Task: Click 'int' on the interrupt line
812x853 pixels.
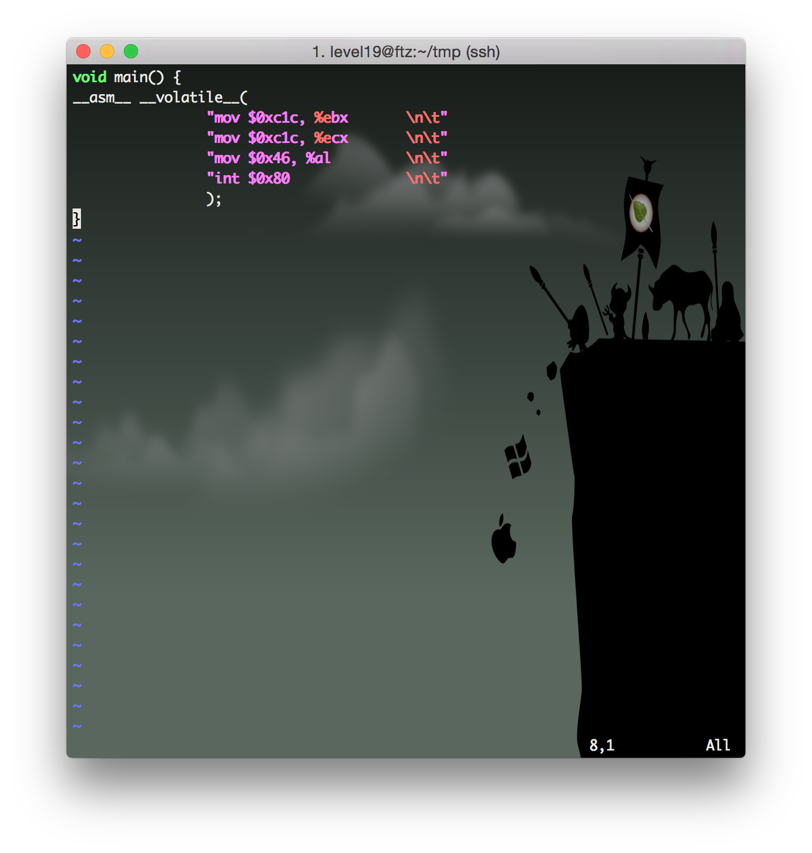Action: click(x=227, y=179)
